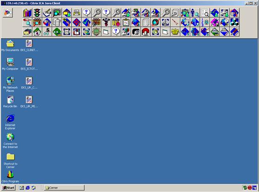Click Internet Explorer quick launch taskbar icon
The height and width of the screenshot is (192, 259).
[27, 188]
